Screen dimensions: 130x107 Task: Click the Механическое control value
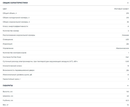pos(122,48)
